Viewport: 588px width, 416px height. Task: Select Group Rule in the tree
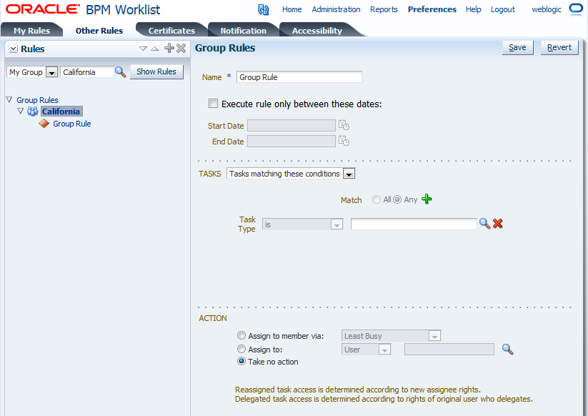[72, 124]
